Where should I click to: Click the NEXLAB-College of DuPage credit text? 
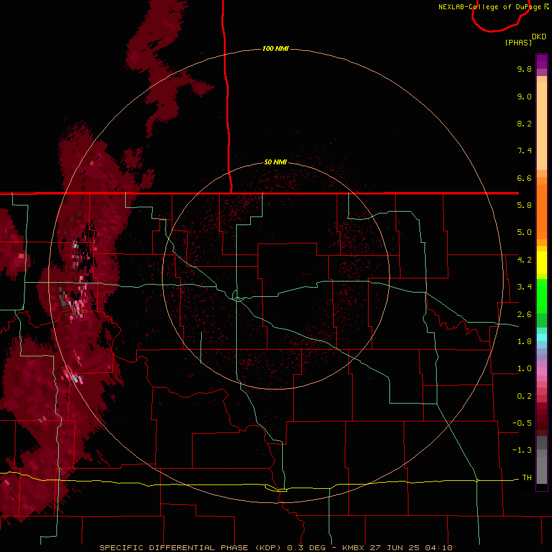pyautogui.click(x=493, y=7)
